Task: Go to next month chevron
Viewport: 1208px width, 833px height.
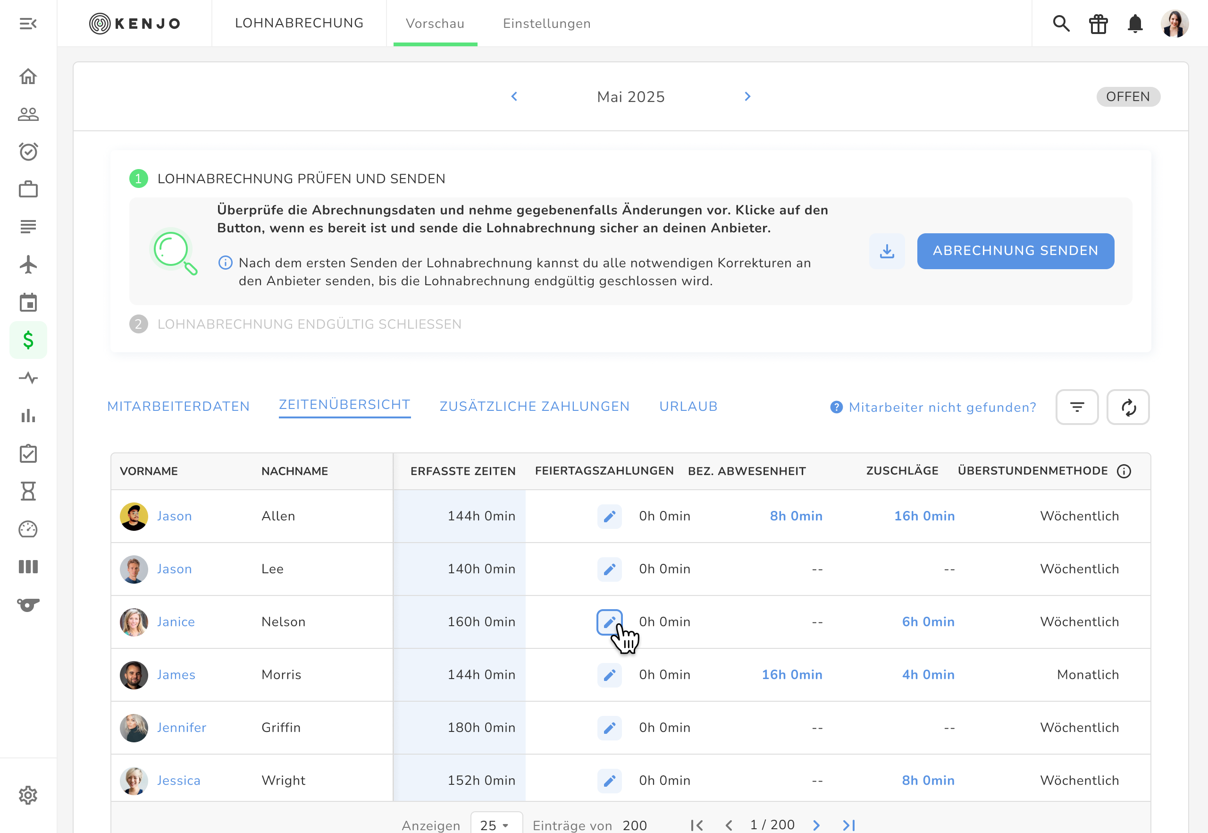Action: pyautogui.click(x=747, y=96)
